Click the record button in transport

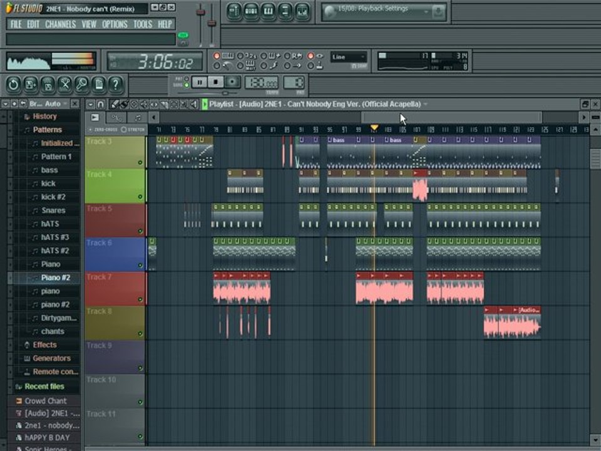[232, 82]
